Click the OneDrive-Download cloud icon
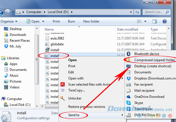The image size is (176, 122). pos(129,97)
